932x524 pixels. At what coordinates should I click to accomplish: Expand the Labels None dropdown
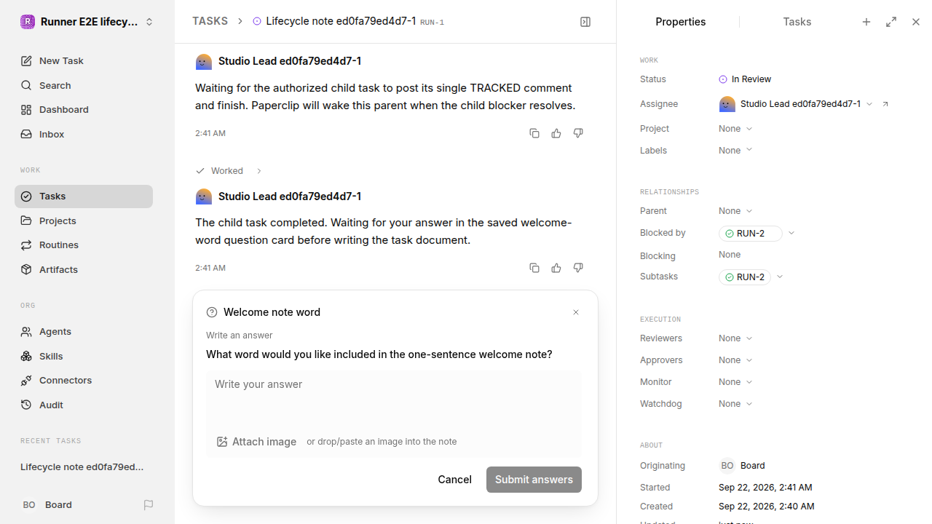click(735, 151)
